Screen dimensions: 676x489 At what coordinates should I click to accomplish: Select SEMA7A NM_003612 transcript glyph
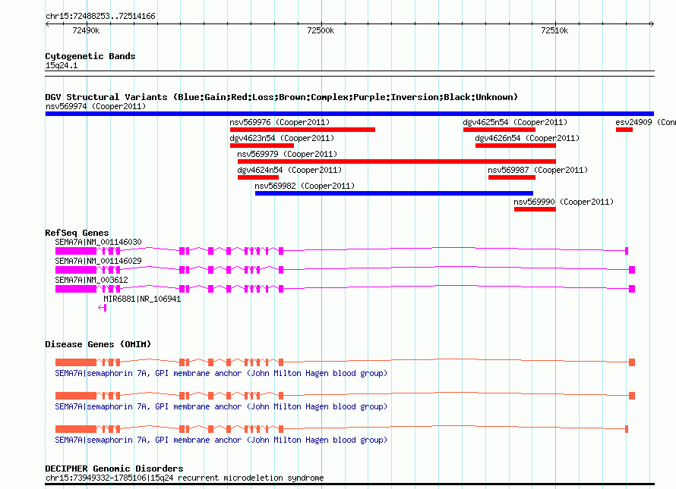click(345, 288)
